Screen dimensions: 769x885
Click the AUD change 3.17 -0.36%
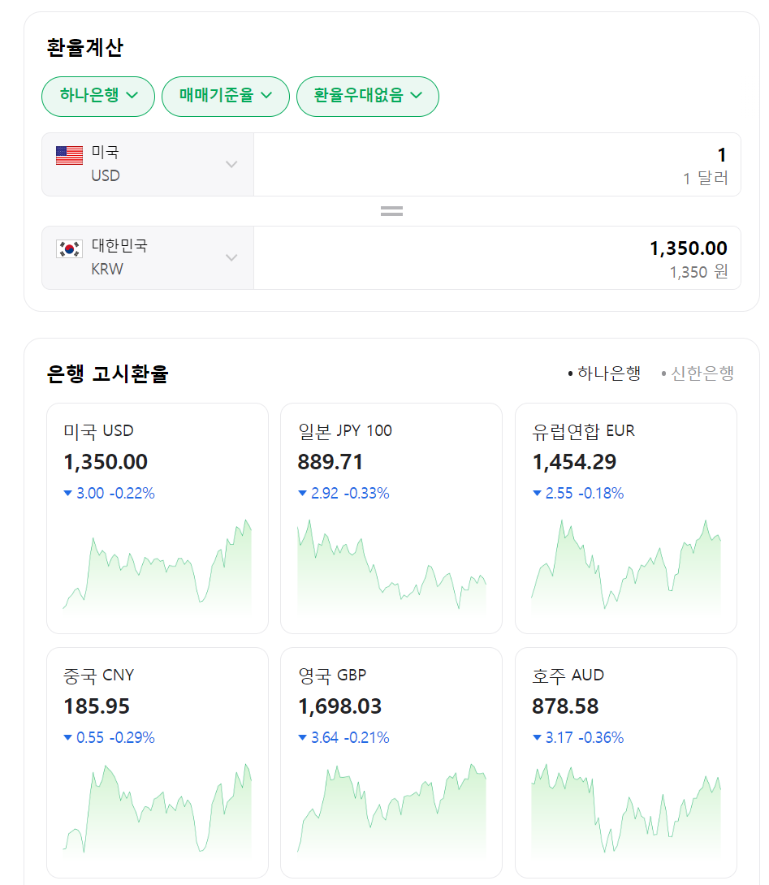tap(578, 738)
